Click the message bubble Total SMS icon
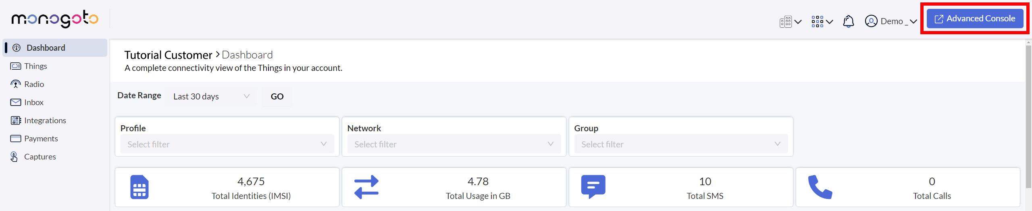The height and width of the screenshot is (211, 1032). click(x=593, y=187)
